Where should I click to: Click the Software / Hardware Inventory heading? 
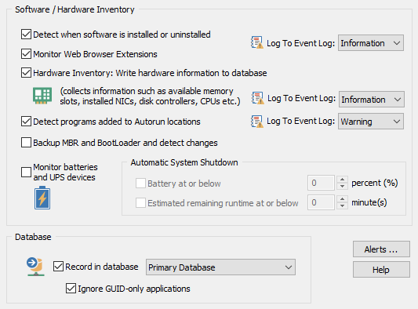[x=75, y=9]
